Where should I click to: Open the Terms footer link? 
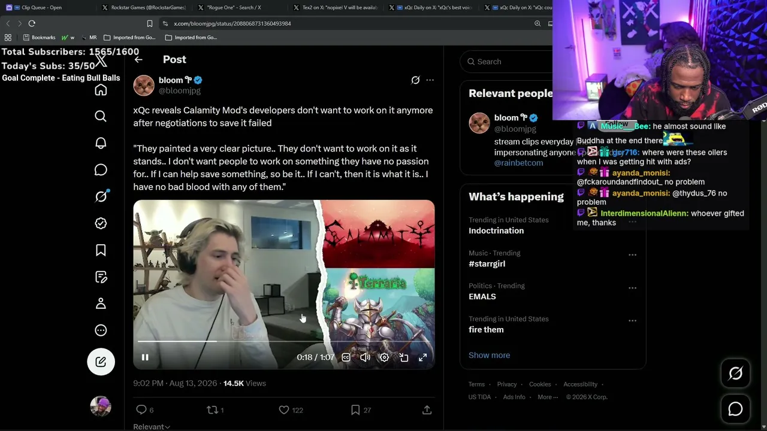(476, 384)
